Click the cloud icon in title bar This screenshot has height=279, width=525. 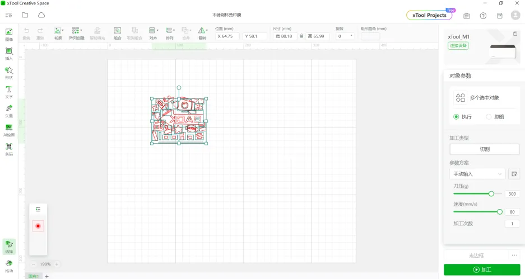coord(41,15)
